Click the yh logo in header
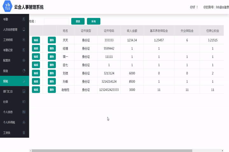The image size is (229, 152). [x=6, y=6]
